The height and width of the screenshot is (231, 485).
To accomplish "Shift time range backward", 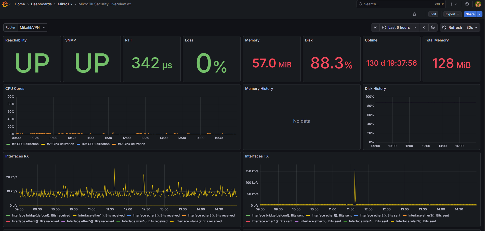I will [375, 27].
